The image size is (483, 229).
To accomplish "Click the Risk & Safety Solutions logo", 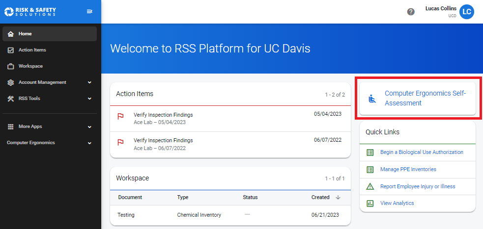I will pyautogui.click(x=30, y=12).
